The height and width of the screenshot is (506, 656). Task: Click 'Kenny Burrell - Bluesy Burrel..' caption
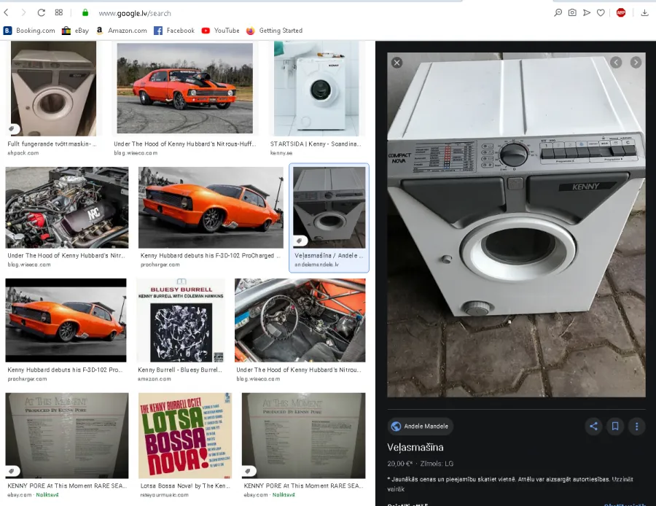(180, 370)
